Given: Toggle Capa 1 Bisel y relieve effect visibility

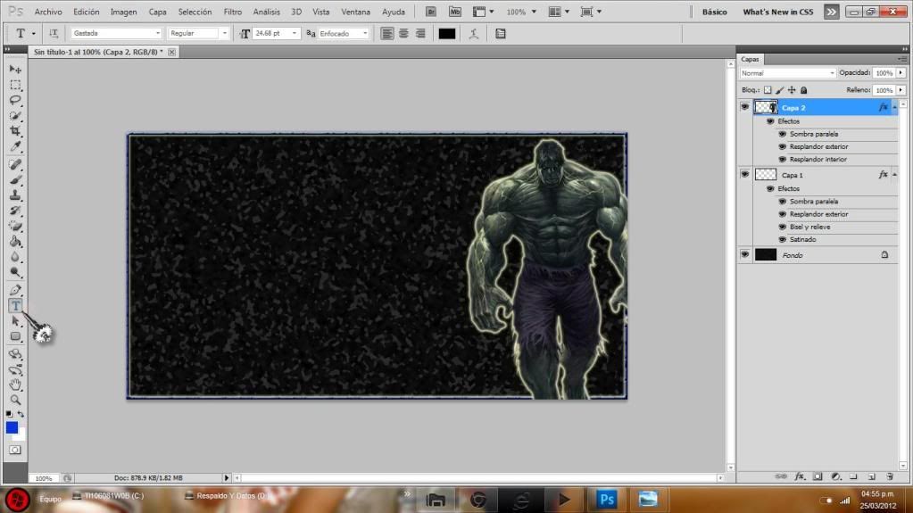Looking at the screenshot, I should point(783,228).
